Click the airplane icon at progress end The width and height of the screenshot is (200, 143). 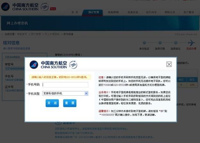click(x=191, y=43)
